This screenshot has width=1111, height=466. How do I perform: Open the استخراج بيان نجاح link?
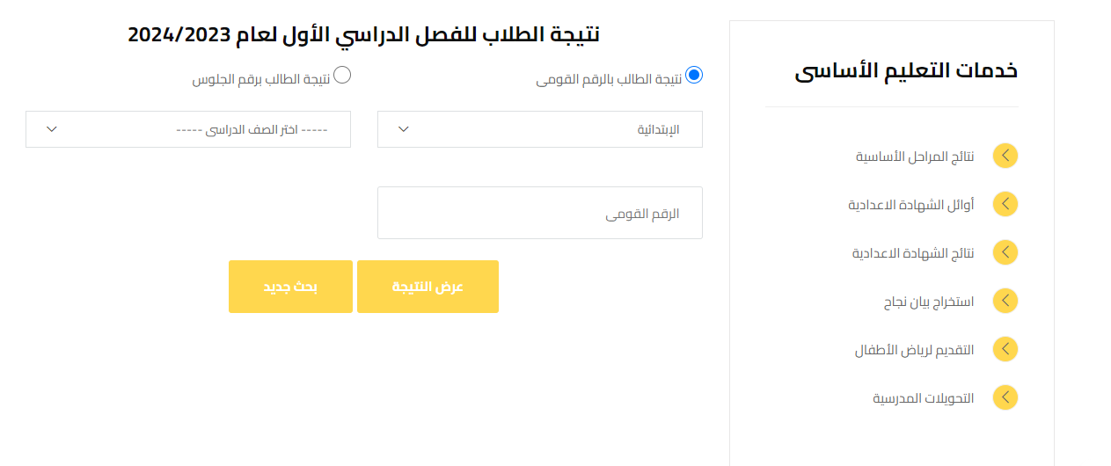(928, 302)
